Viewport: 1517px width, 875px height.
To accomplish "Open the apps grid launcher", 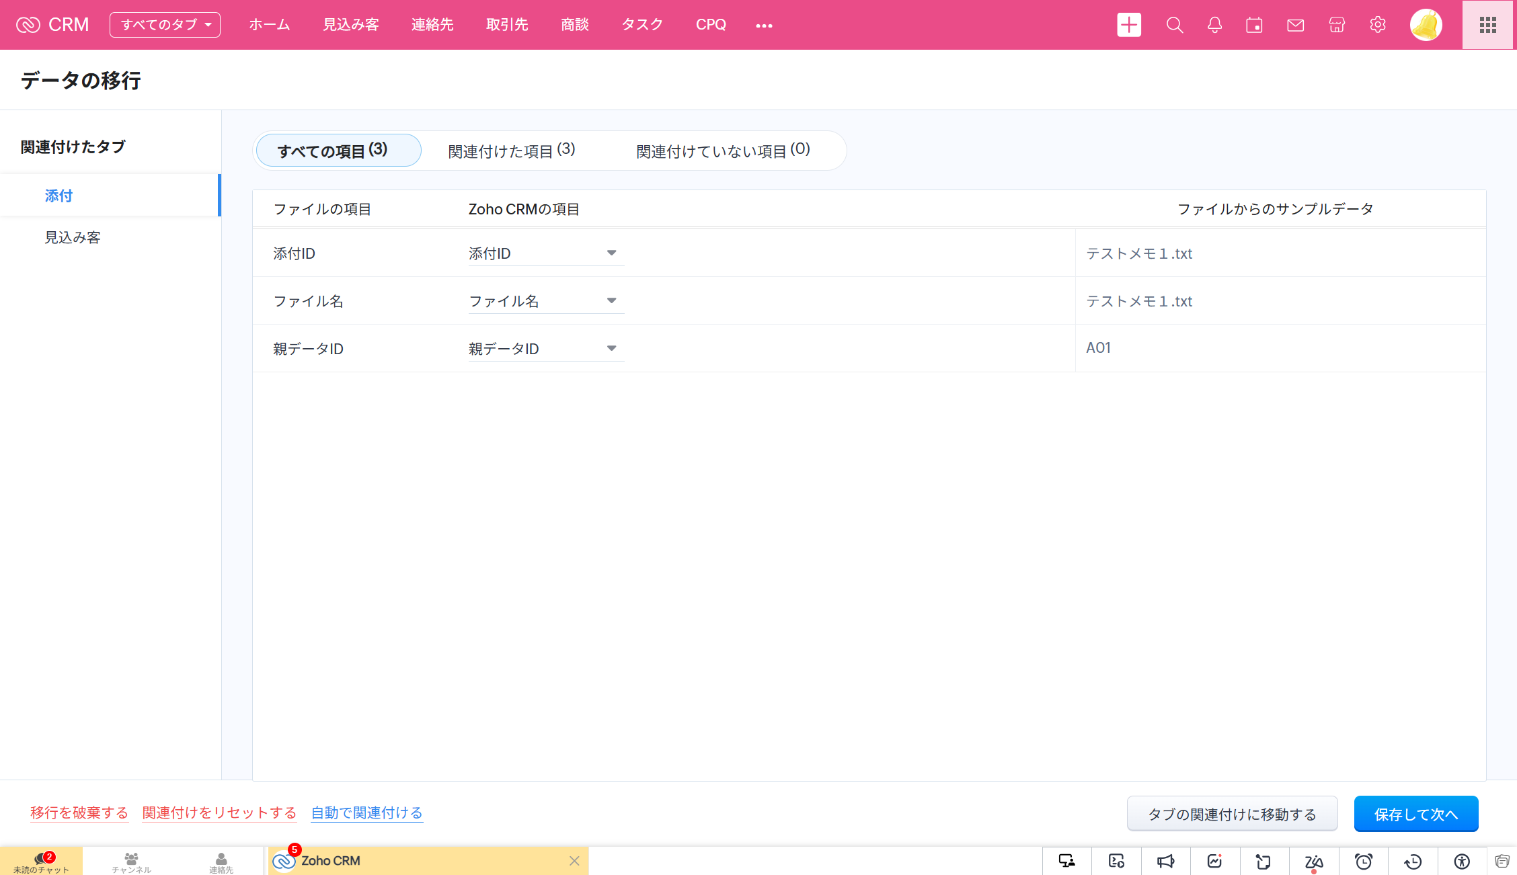I will click(1487, 25).
